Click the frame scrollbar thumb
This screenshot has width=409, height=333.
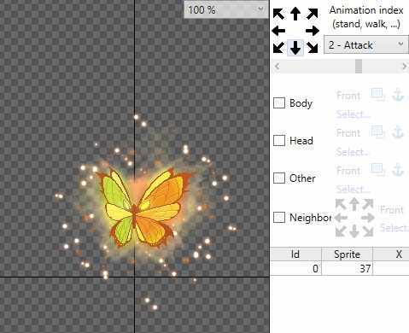359,67
